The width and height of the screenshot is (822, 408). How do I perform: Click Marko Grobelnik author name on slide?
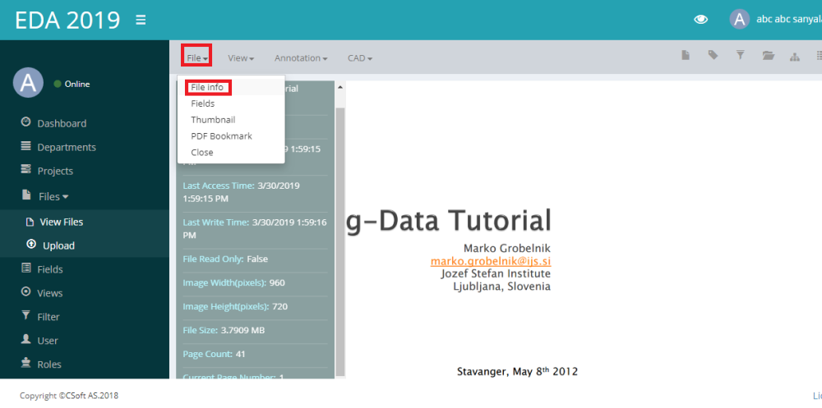(x=507, y=248)
